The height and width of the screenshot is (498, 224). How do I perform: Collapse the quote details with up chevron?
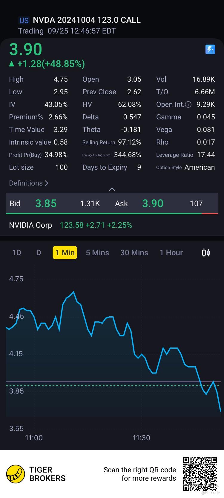click(x=112, y=189)
